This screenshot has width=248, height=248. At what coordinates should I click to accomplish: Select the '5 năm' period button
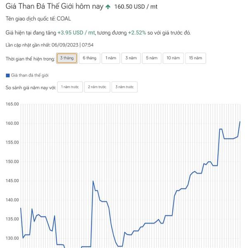click(152, 58)
